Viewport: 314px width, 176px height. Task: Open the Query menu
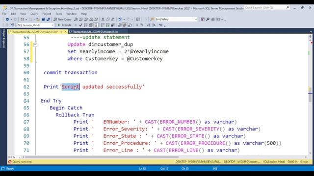(34, 14)
